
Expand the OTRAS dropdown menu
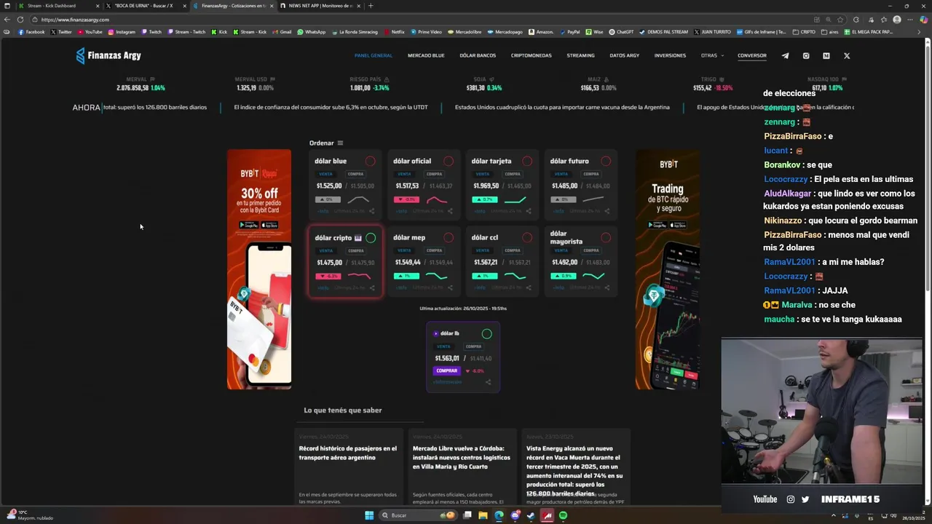tap(712, 55)
